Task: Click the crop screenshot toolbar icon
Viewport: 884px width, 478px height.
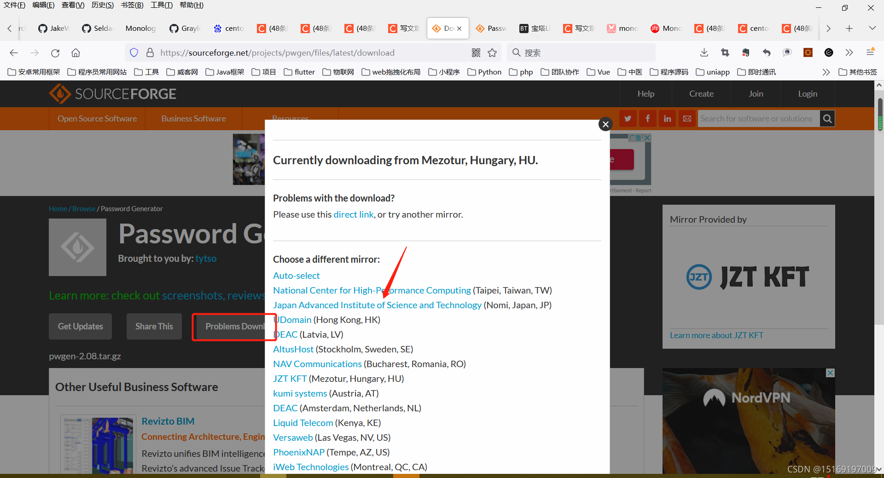Action: (x=725, y=53)
